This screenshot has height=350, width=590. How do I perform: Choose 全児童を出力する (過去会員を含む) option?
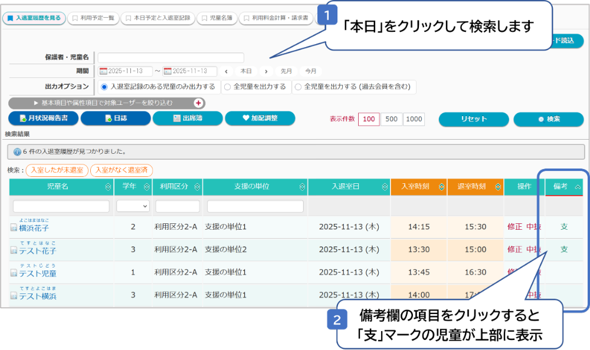(298, 87)
